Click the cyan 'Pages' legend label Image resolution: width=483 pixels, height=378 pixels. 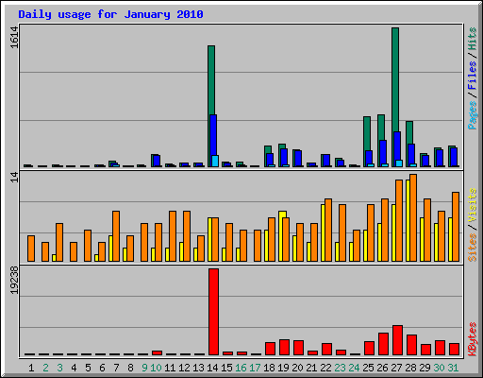pyautogui.click(x=473, y=115)
